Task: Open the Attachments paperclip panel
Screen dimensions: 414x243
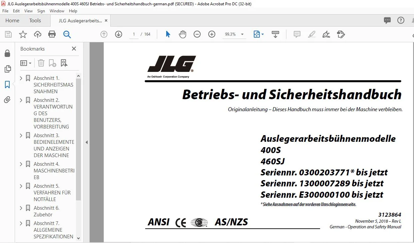Action: pos(7,100)
